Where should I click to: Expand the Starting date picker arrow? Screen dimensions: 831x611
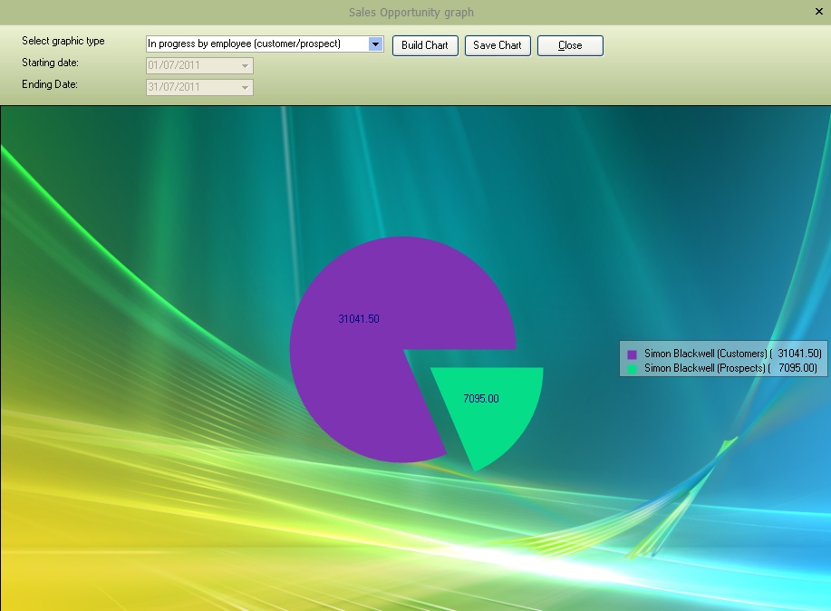(245, 66)
